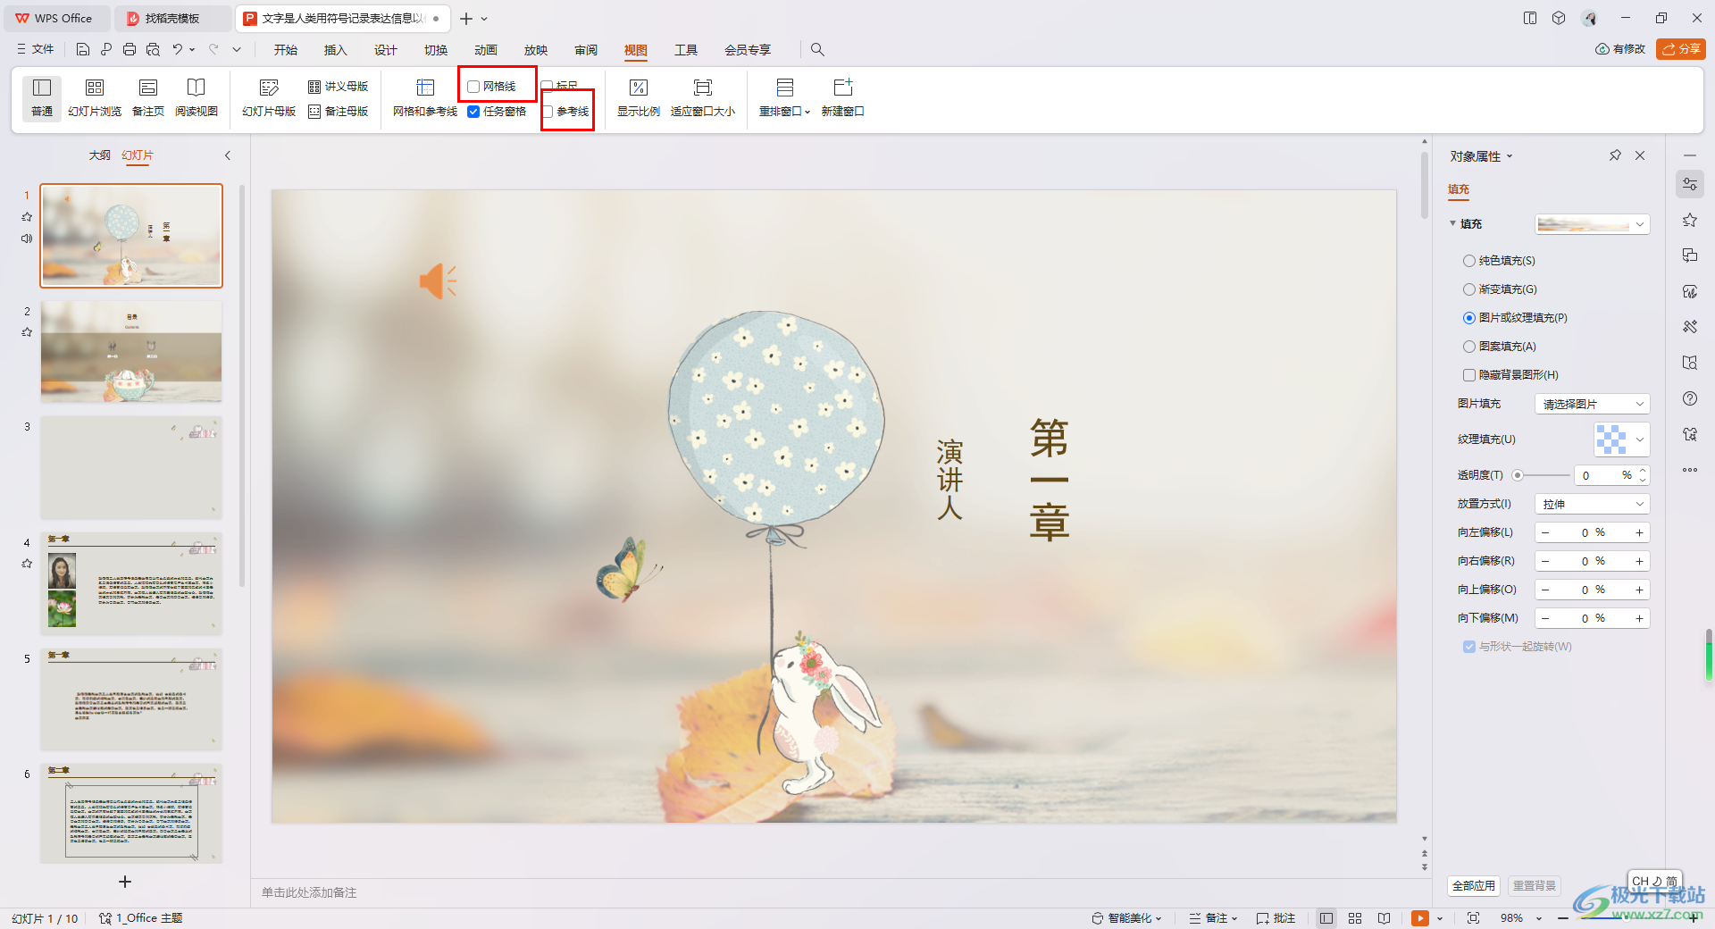The height and width of the screenshot is (929, 1715).
Task: Click the notes placeholder below slide
Action: tap(309, 892)
